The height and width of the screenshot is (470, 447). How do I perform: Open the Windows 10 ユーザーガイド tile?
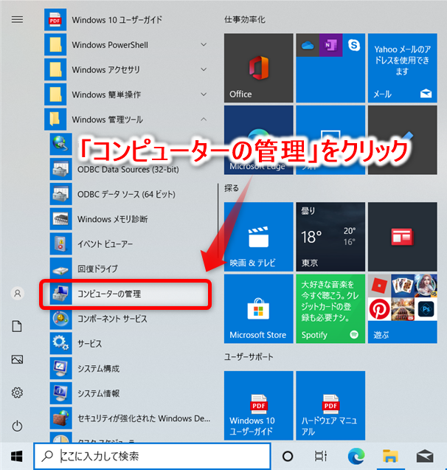[259, 406]
